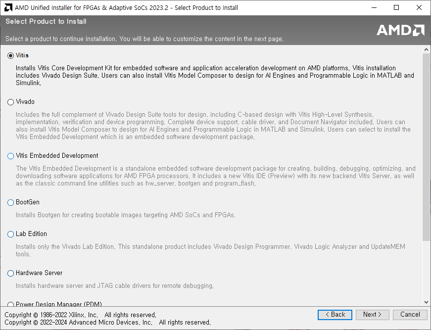The image size is (431, 330).
Task: Select Power Design Manager (PDM) option
Action: tap(10, 304)
